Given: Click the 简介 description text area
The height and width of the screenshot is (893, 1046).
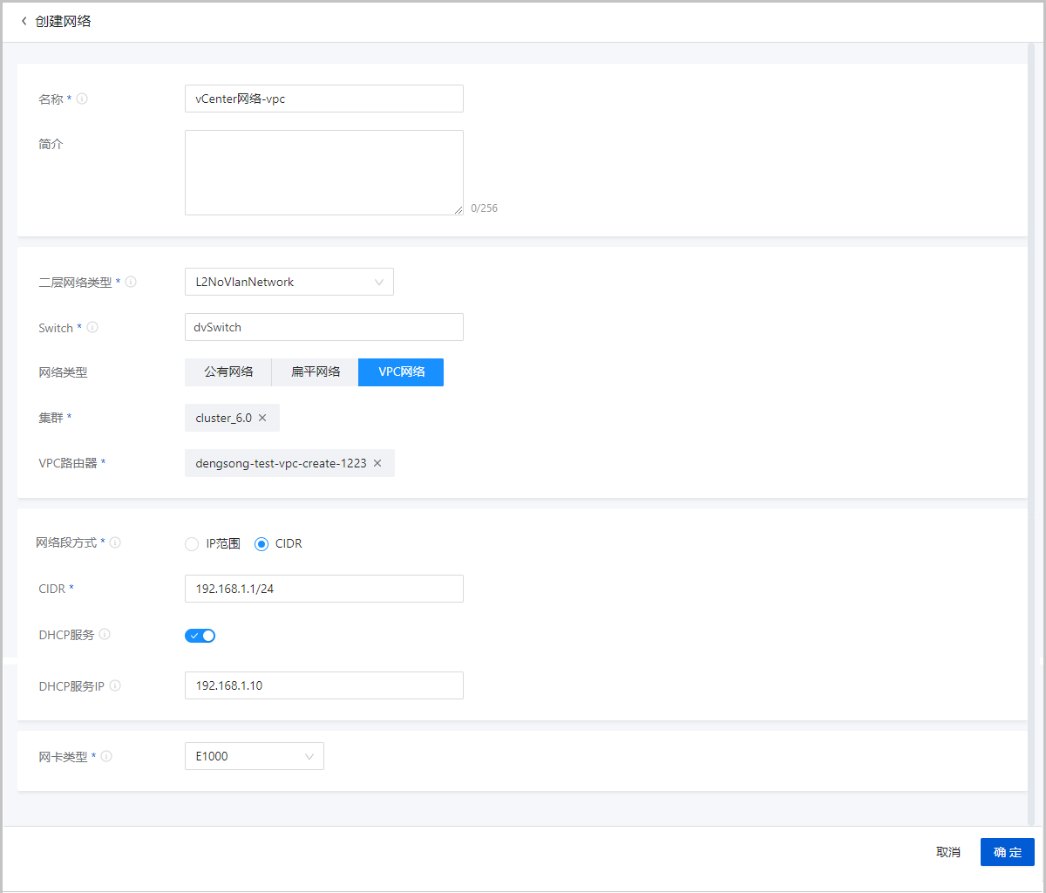Looking at the screenshot, I should click(x=323, y=172).
